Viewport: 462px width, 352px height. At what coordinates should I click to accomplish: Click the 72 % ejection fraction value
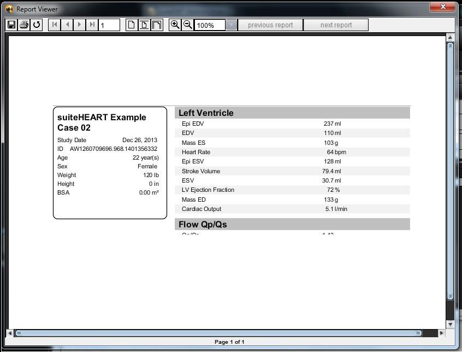pyautogui.click(x=333, y=190)
